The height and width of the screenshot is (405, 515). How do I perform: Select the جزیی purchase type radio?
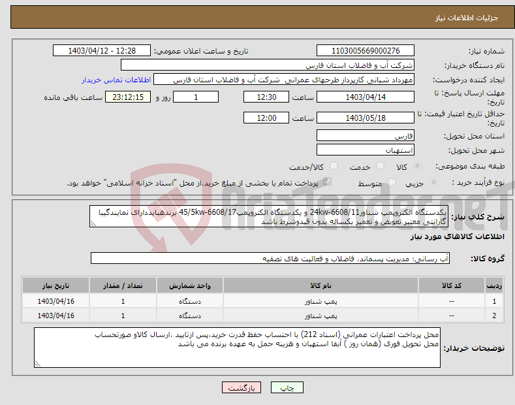pyautogui.click(x=433, y=182)
